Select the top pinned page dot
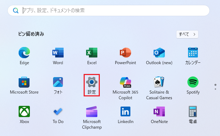The image size is (220, 136). point(215,85)
